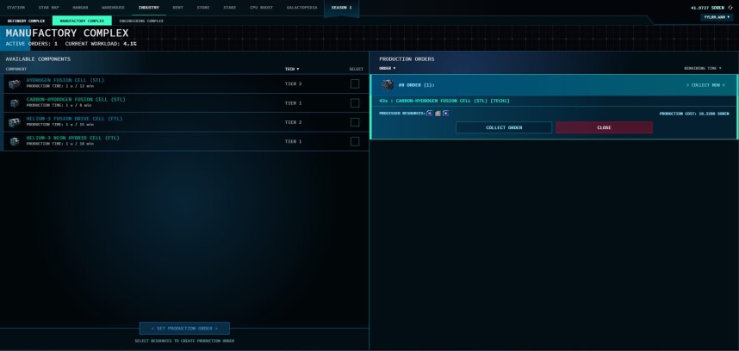The width and height of the screenshot is (739, 351).
Task: Click the Tier 2 value for Hydrogen Fusion Cell
Action: point(293,83)
